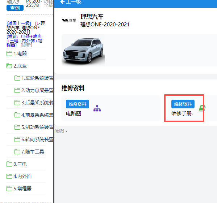Select the 7.随车工具 tree label
The image size is (217, 203).
pyautogui.click(x=33, y=152)
